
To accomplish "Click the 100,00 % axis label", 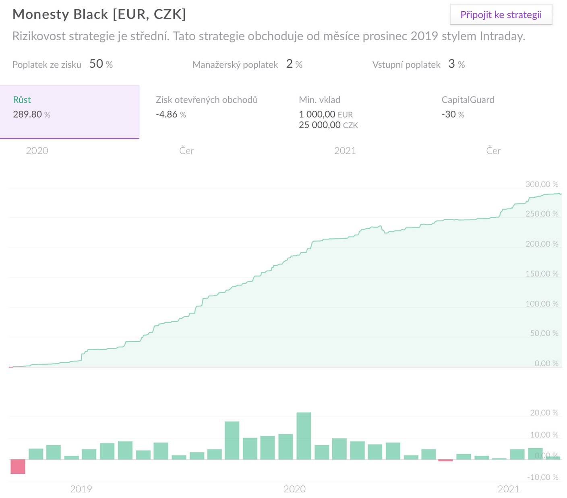I will coord(542,304).
